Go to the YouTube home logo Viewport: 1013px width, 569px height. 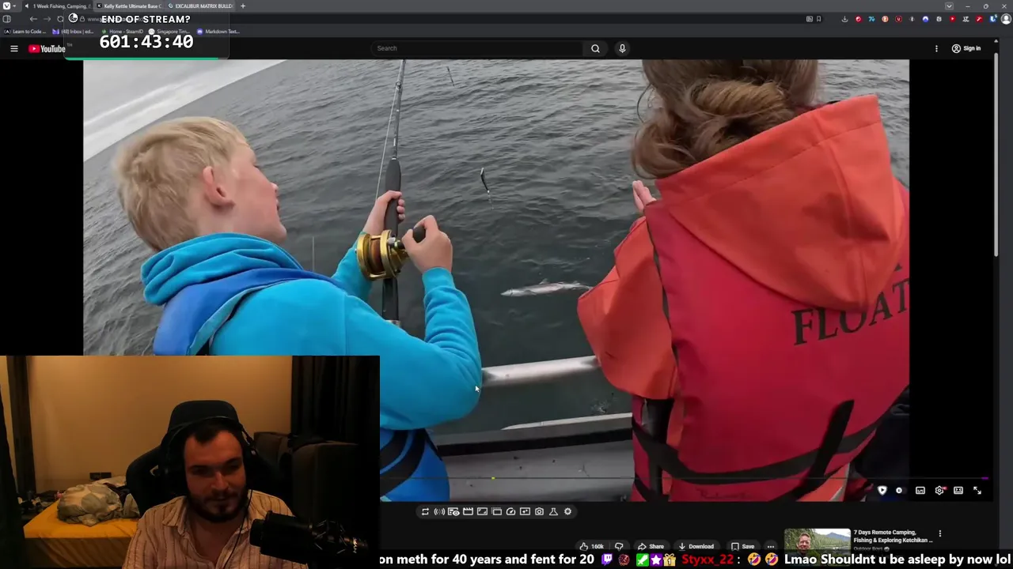pyautogui.click(x=47, y=49)
